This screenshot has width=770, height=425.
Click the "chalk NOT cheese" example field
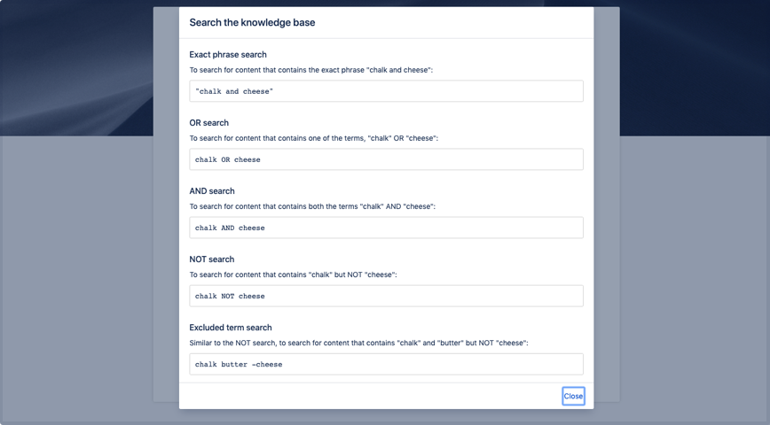(x=386, y=296)
